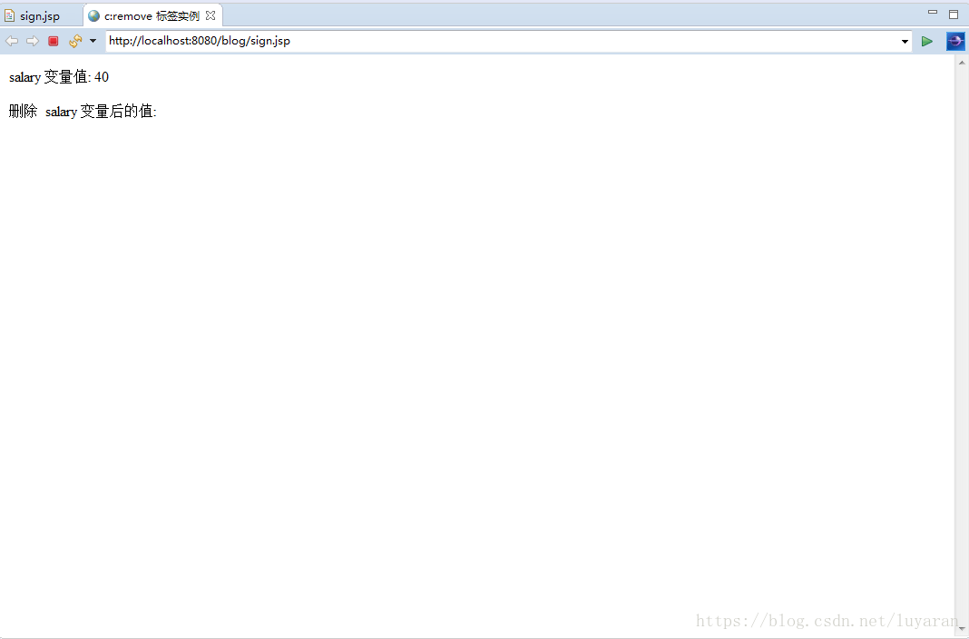
Task: Maximize the editor view panel
Action: click(x=954, y=15)
